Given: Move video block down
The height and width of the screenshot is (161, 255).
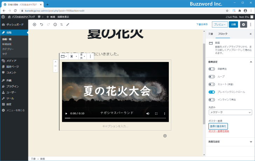Looking at the screenshot, I should click(55, 70).
